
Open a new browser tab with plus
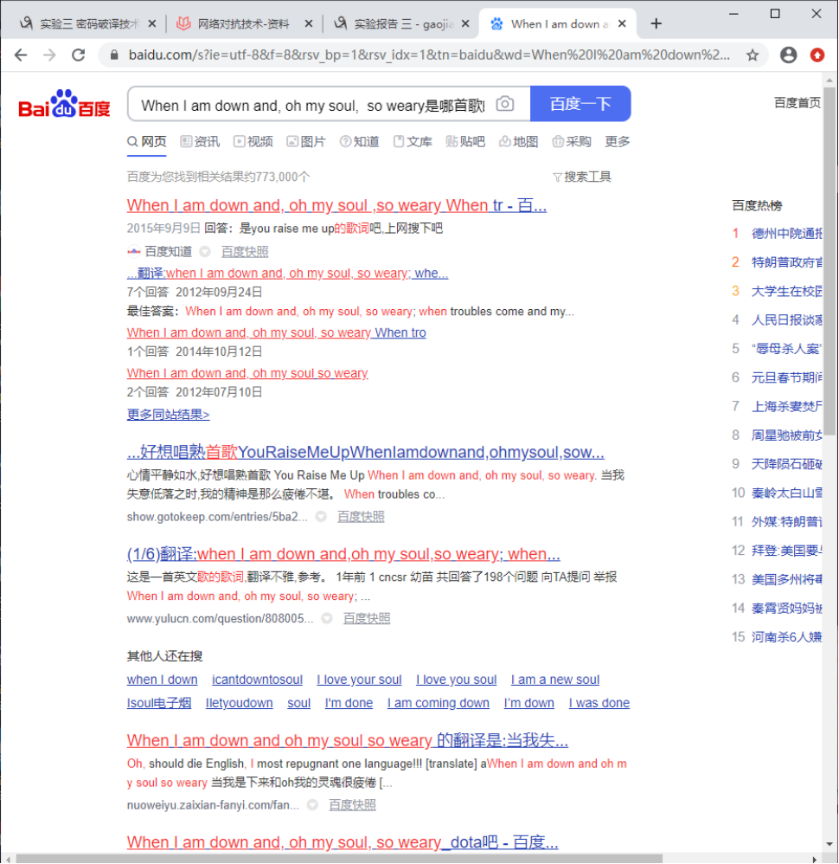coord(656,23)
